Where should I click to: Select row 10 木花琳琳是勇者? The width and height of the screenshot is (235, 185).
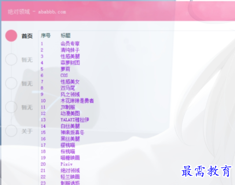77,101
